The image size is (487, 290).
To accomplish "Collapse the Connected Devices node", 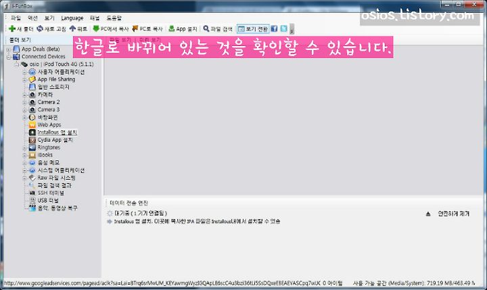I will [x=9, y=57].
